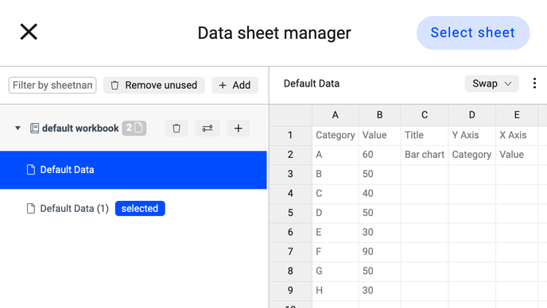Delete default workbook with trash icon

tap(177, 129)
